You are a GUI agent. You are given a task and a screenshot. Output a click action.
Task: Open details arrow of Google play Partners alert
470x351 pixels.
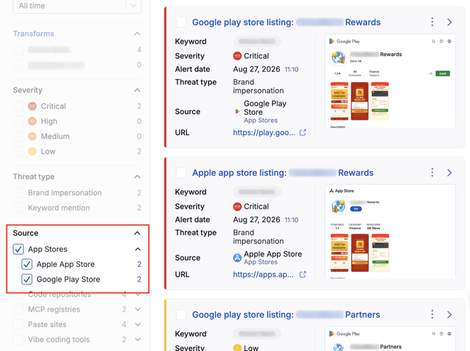click(x=450, y=315)
